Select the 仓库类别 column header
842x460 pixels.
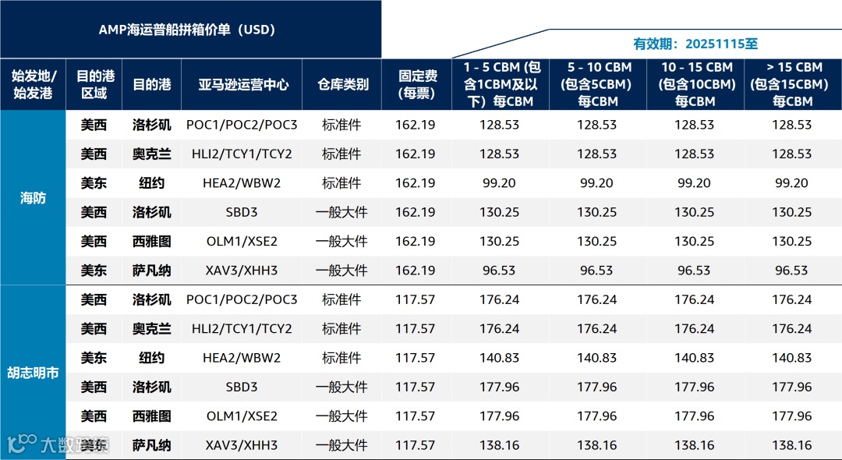342,85
